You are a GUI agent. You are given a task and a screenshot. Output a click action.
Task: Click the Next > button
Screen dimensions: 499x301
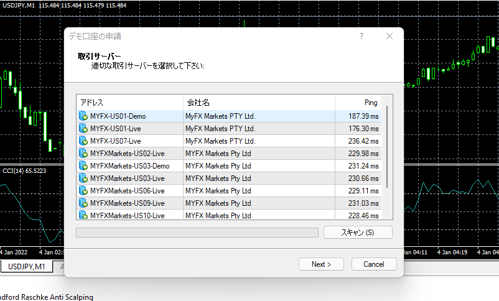point(321,264)
